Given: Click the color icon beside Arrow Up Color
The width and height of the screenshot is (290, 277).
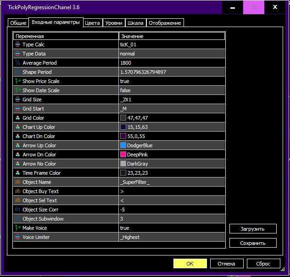Looking at the screenshot, I should point(17,145).
